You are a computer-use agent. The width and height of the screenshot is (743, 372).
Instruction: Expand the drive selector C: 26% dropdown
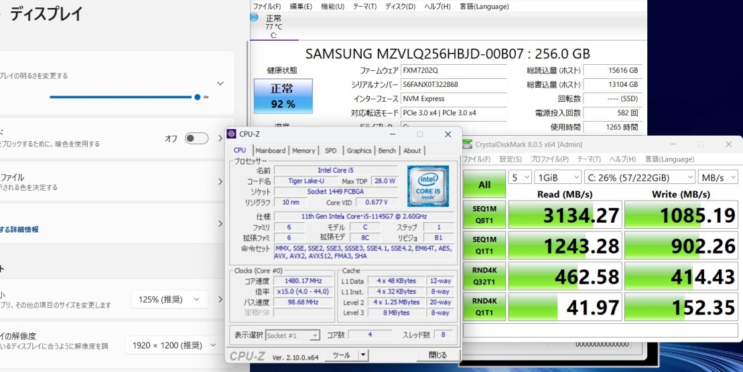640,177
